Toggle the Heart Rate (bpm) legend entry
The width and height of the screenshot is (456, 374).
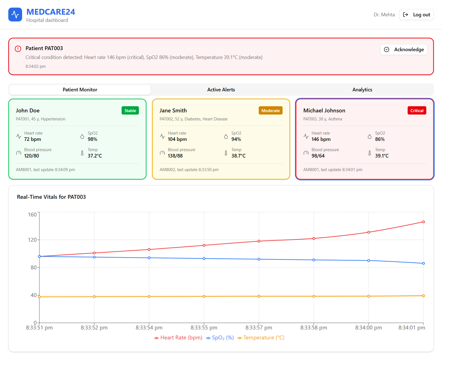point(178,338)
